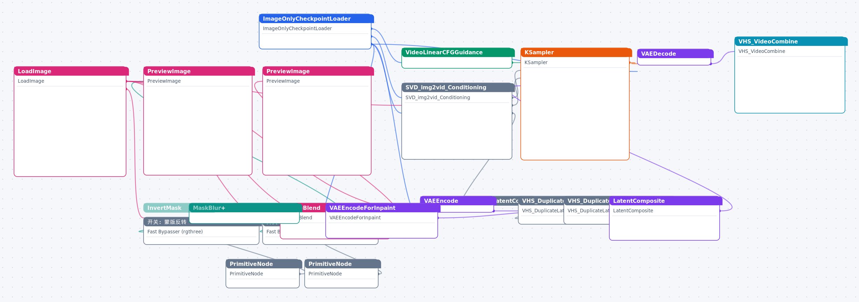Select the VAEEncode node header
This screenshot has width=859, height=302.
pos(458,201)
